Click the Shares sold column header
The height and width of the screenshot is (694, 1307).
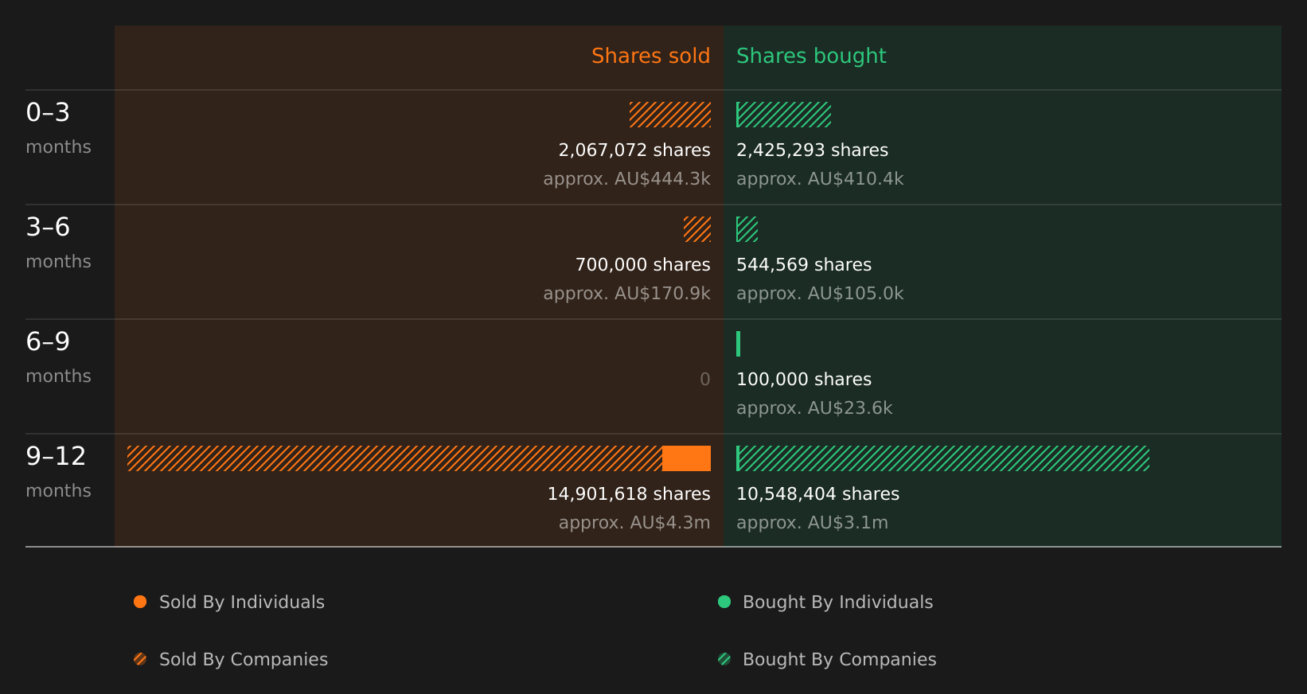(x=650, y=56)
